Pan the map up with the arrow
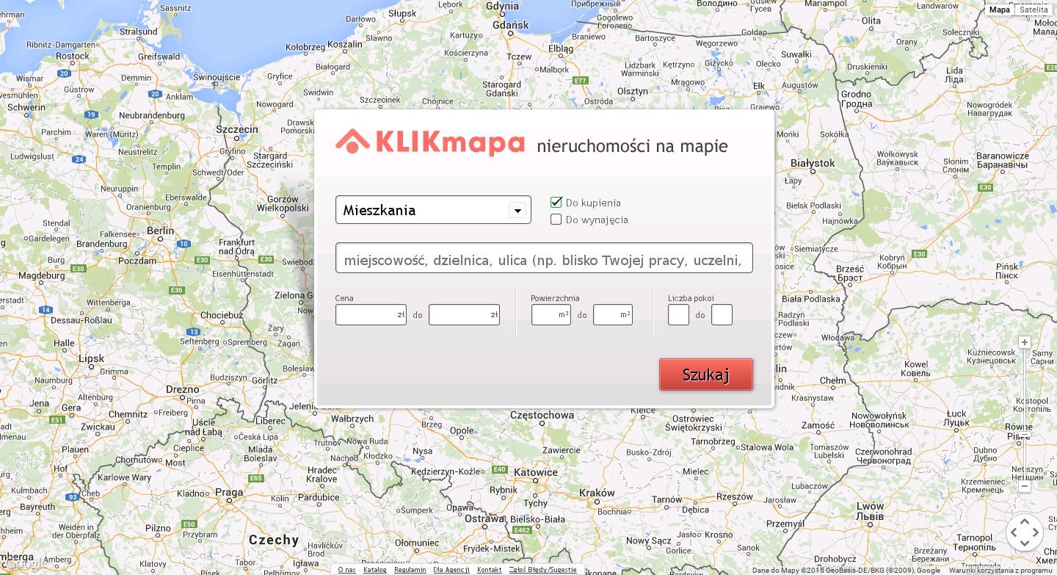 (1025, 521)
